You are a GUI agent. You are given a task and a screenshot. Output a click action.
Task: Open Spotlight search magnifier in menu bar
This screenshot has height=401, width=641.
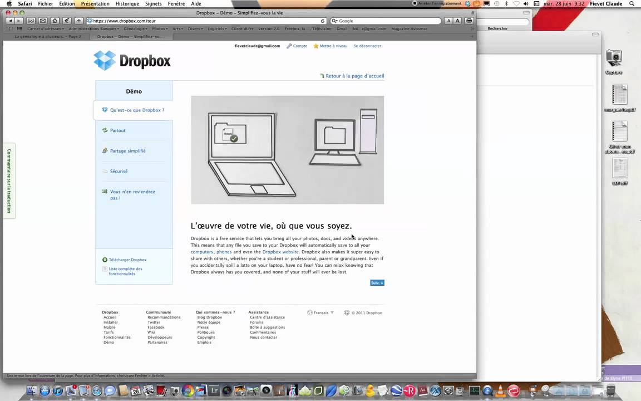[632, 4]
